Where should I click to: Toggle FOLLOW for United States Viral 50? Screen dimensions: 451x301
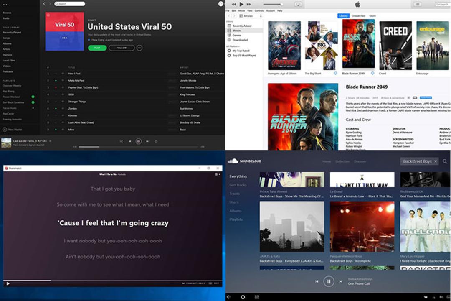[x=122, y=48]
